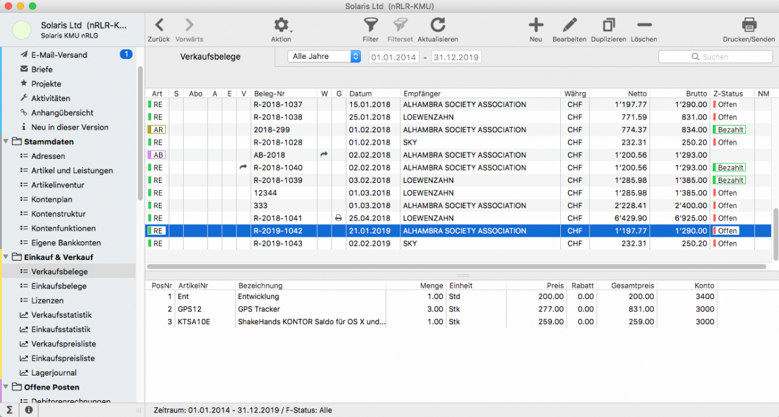Click the Löschen minus icon
The width and height of the screenshot is (779, 417).
[x=643, y=25]
